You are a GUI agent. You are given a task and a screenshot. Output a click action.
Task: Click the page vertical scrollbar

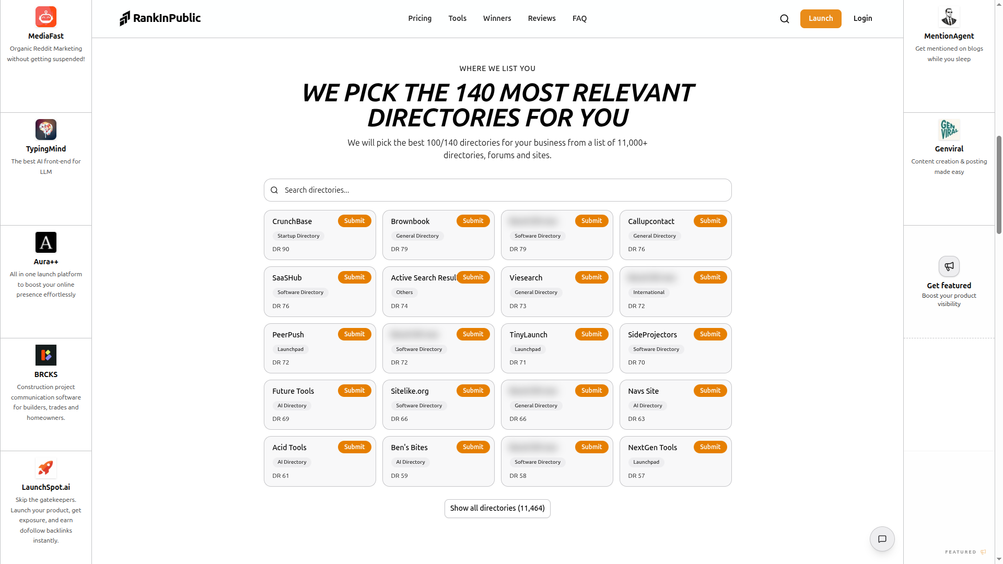999,183
